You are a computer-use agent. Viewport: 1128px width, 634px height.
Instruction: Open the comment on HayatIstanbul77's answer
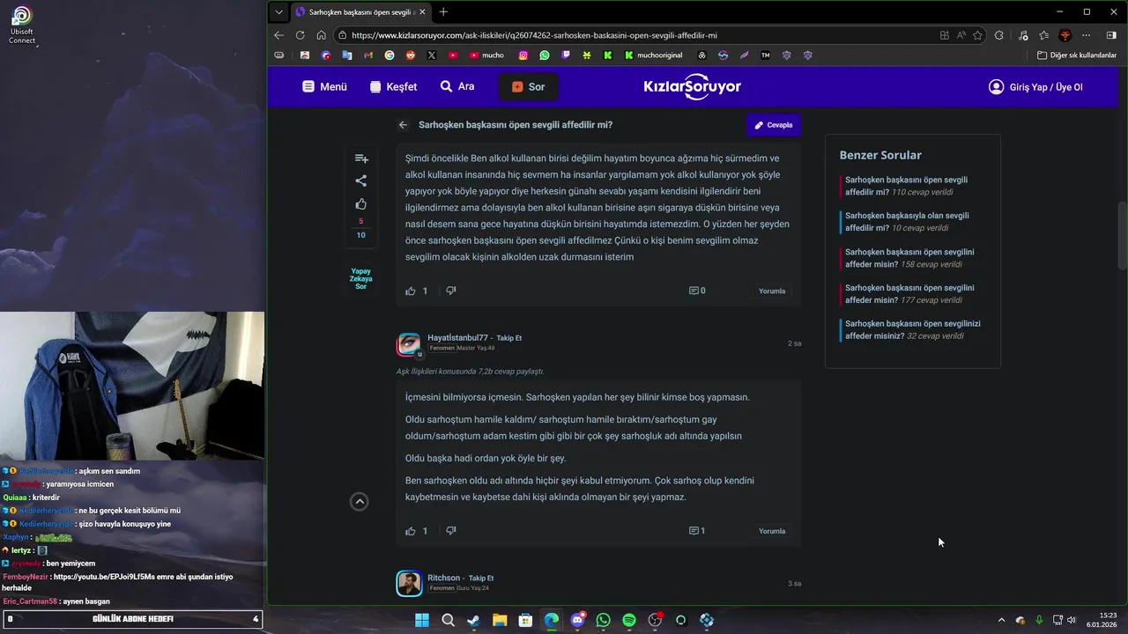coord(697,531)
